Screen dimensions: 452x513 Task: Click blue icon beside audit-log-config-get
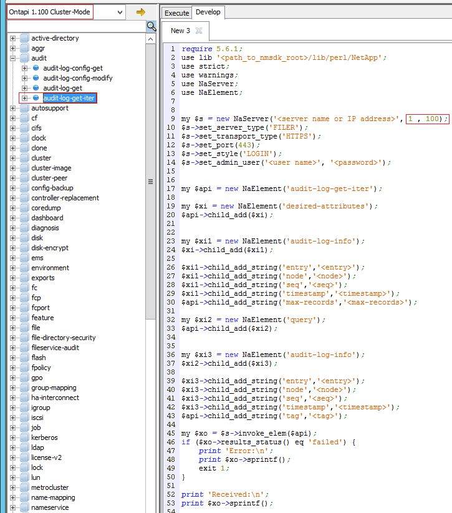(36, 68)
